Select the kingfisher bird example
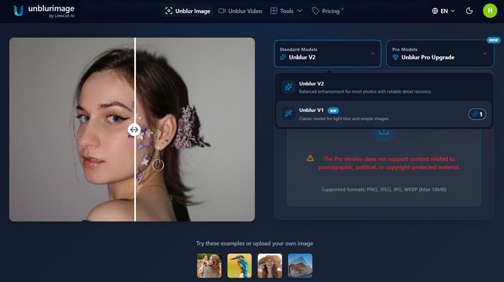Viewport: 504px width, 282px height. coord(239,266)
